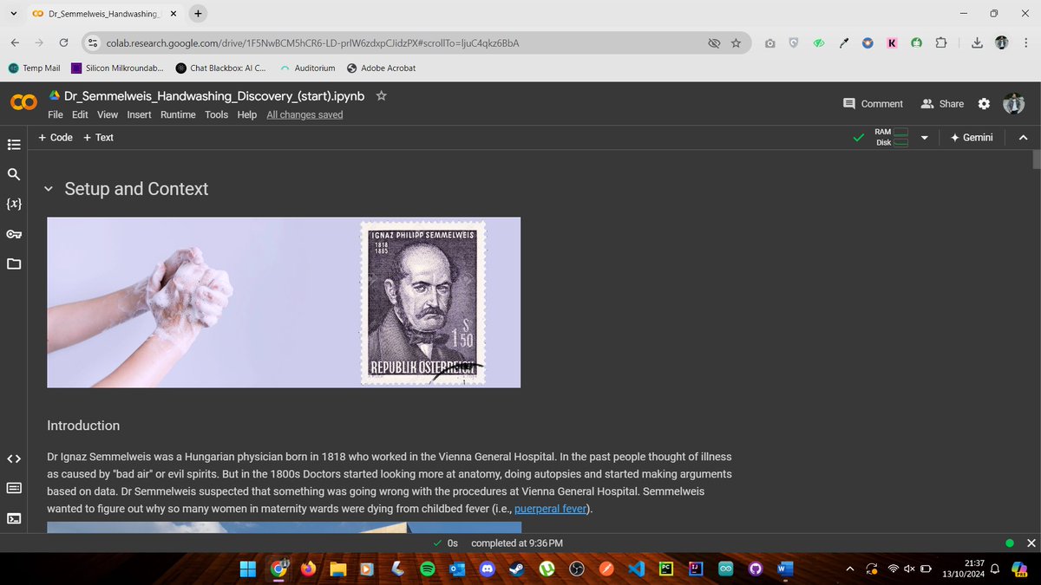Collapse the Colab header with chevron
Viewport: 1041px width, 585px height.
pyautogui.click(x=1023, y=138)
